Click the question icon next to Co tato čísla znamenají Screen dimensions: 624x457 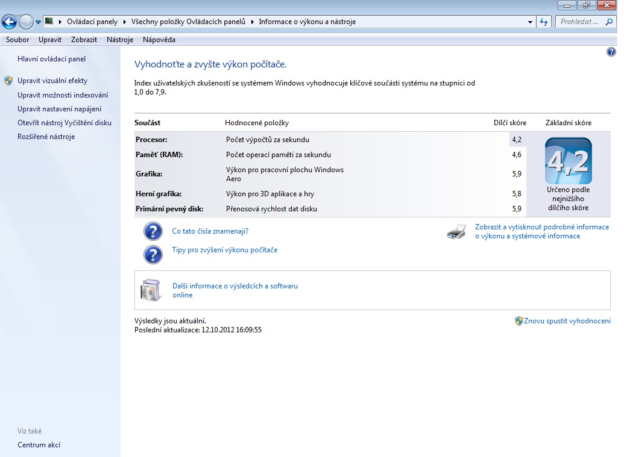tap(153, 231)
